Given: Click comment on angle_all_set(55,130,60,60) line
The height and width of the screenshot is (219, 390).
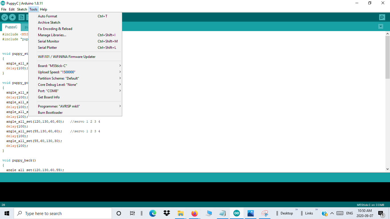Looking at the screenshot, I should pos(85,131).
